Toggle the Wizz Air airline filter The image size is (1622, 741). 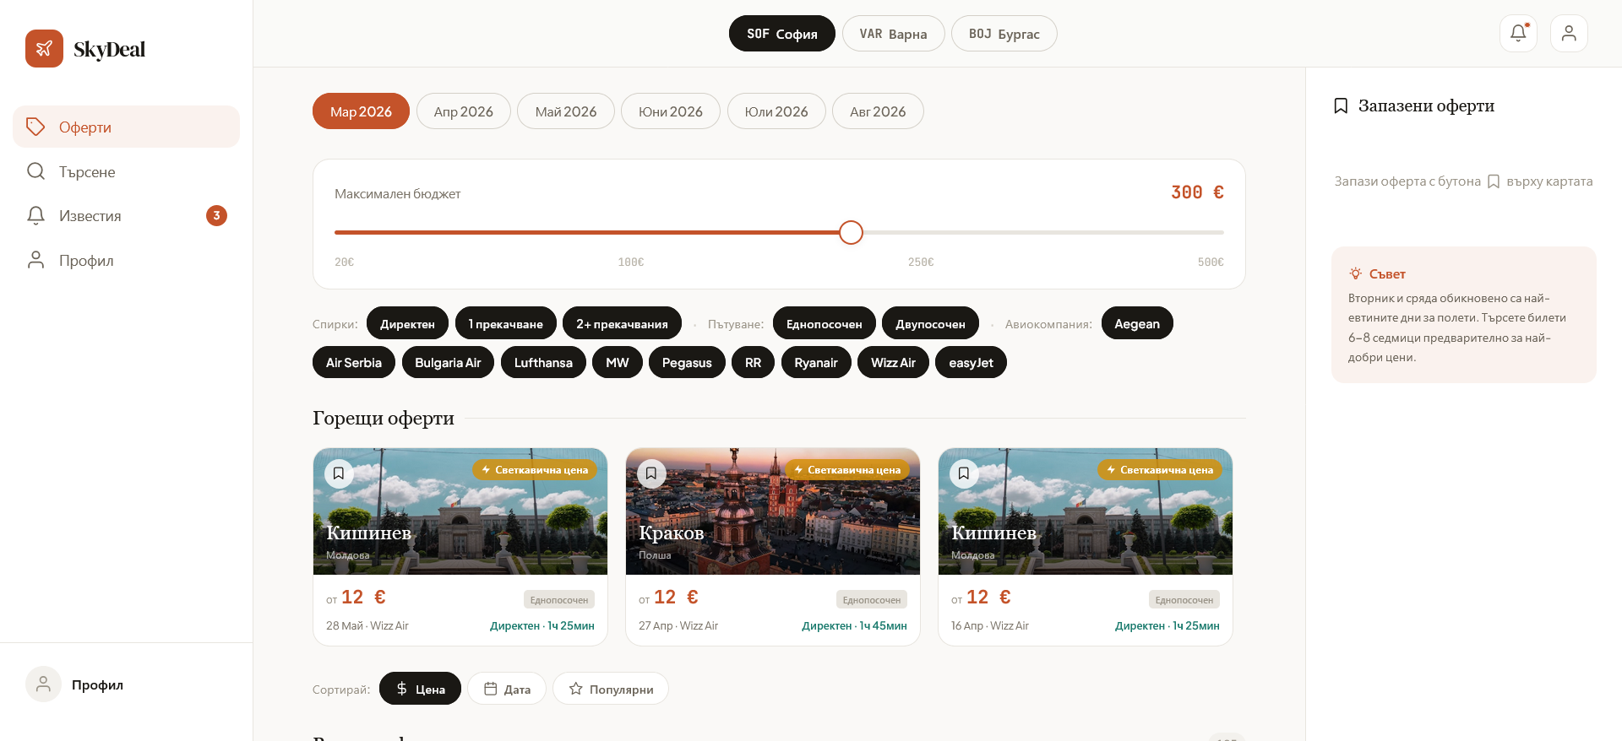coord(893,363)
